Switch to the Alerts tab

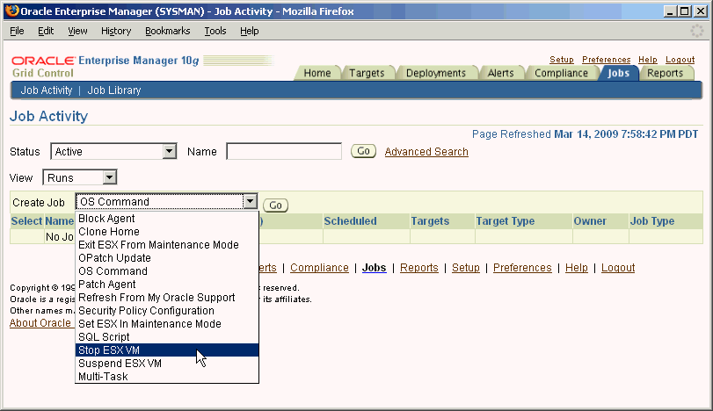click(500, 73)
